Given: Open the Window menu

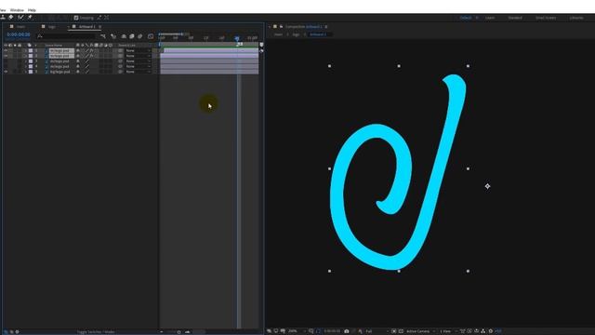Looking at the screenshot, I should click(17, 10).
